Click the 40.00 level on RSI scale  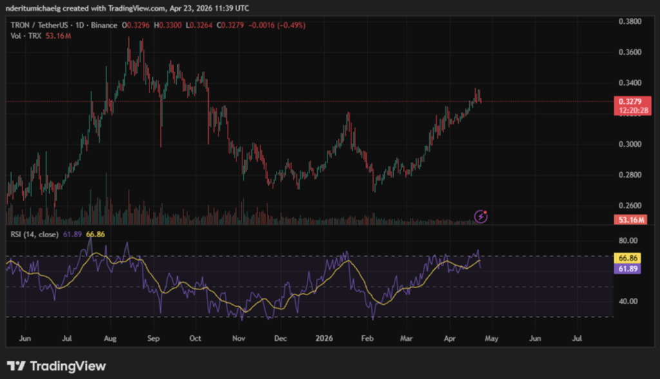[628, 301]
